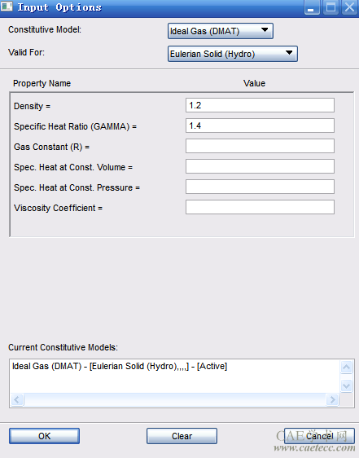Click the Density value field
The image size is (359, 458).
(260, 105)
